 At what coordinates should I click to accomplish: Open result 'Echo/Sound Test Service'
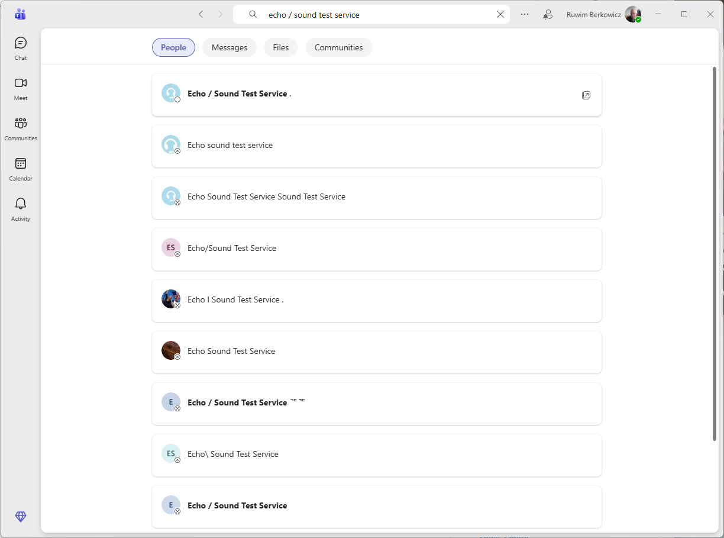coord(377,249)
